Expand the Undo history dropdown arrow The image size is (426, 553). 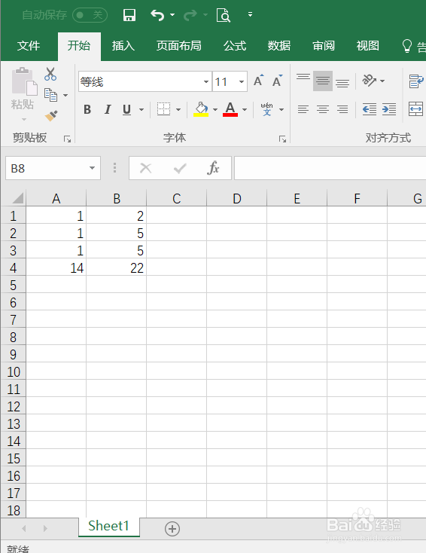point(172,15)
